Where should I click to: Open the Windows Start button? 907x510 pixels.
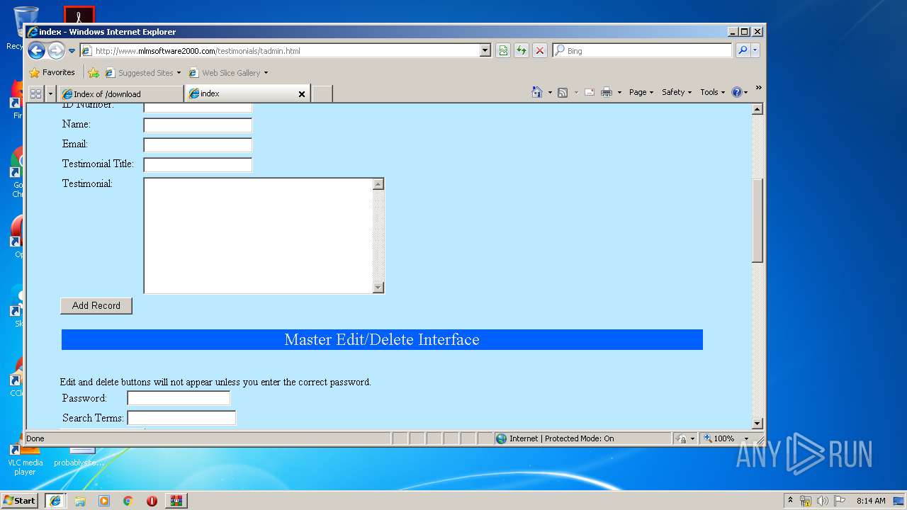coord(20,500)
